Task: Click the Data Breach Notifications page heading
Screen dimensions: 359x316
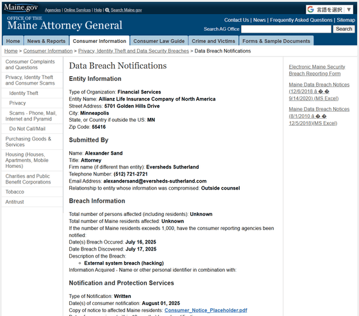Action: click(118, 66)
